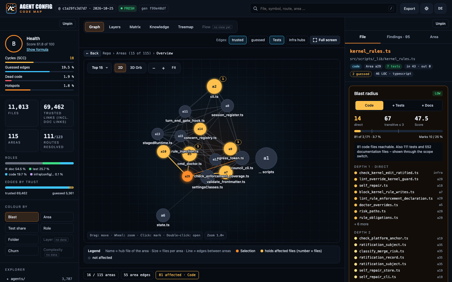Colour by Blast option

(x=22, y=217)
